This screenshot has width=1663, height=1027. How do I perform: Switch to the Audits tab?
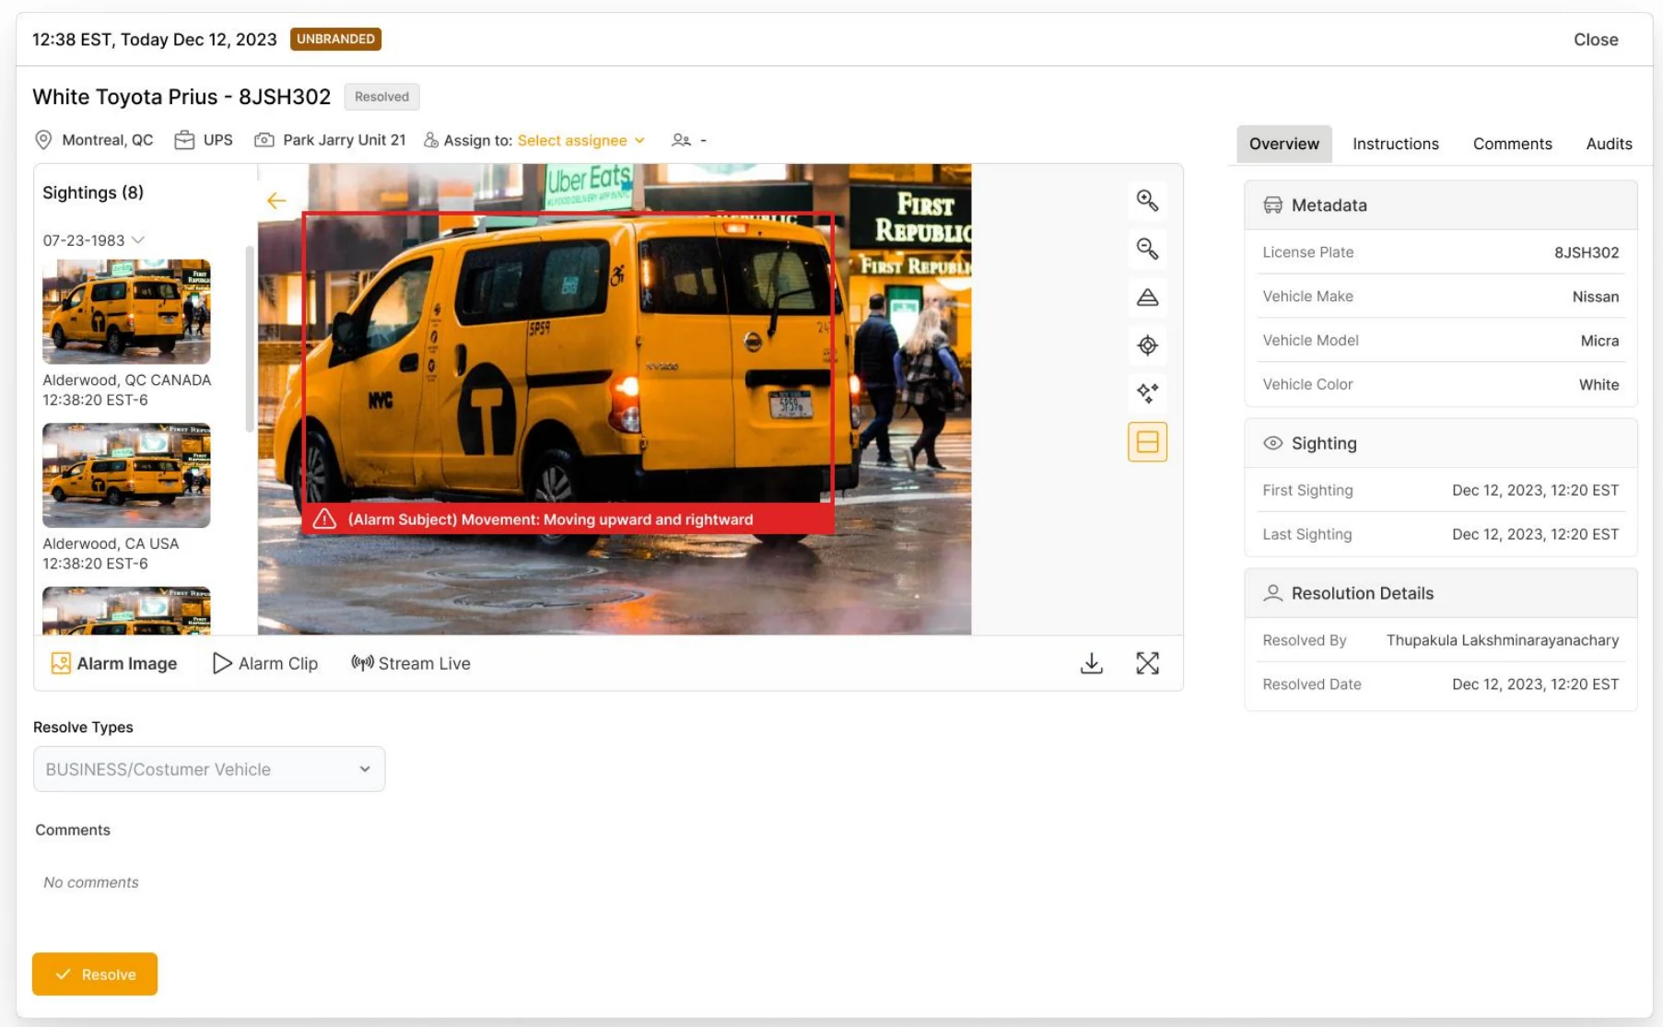coord(1609,144)
